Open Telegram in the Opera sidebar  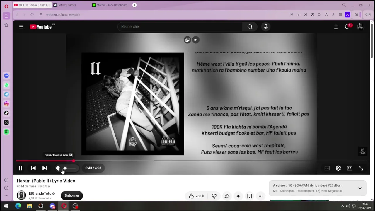6,94
